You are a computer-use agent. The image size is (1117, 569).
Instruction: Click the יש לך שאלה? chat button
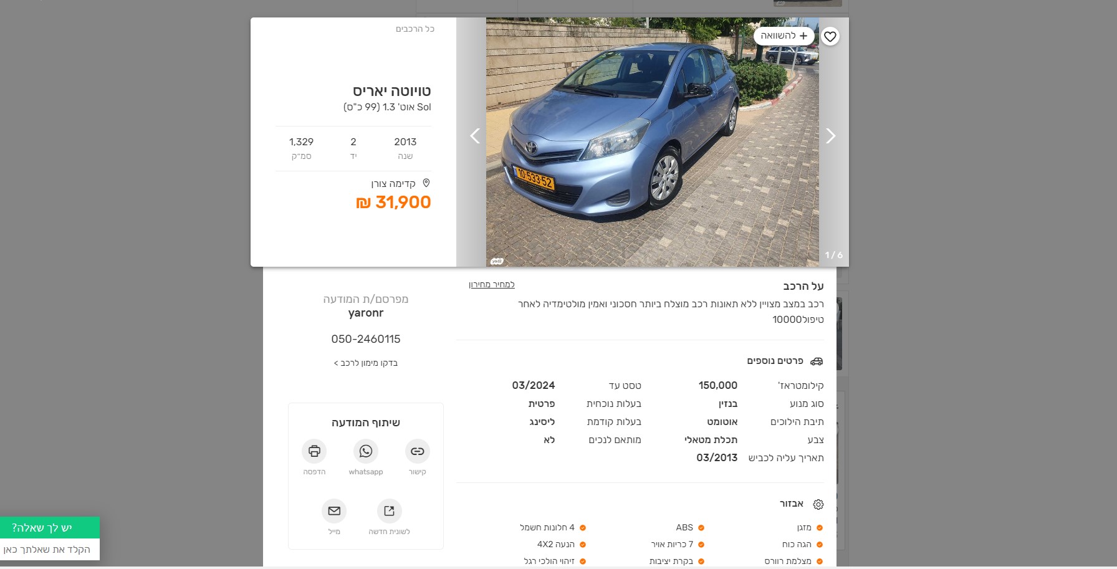(50, 528)
